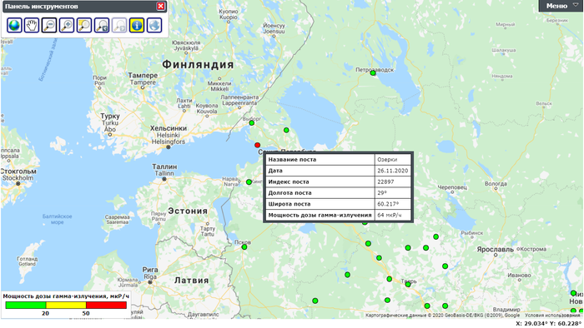Viewport: 584px width, 328px height.
Task: Close the Панель инструментов panel
Action: pos(160,6)
